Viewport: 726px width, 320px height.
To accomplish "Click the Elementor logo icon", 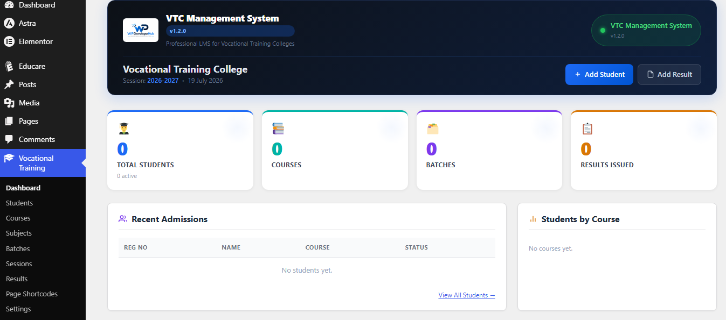I will click(x=9, y=41).
